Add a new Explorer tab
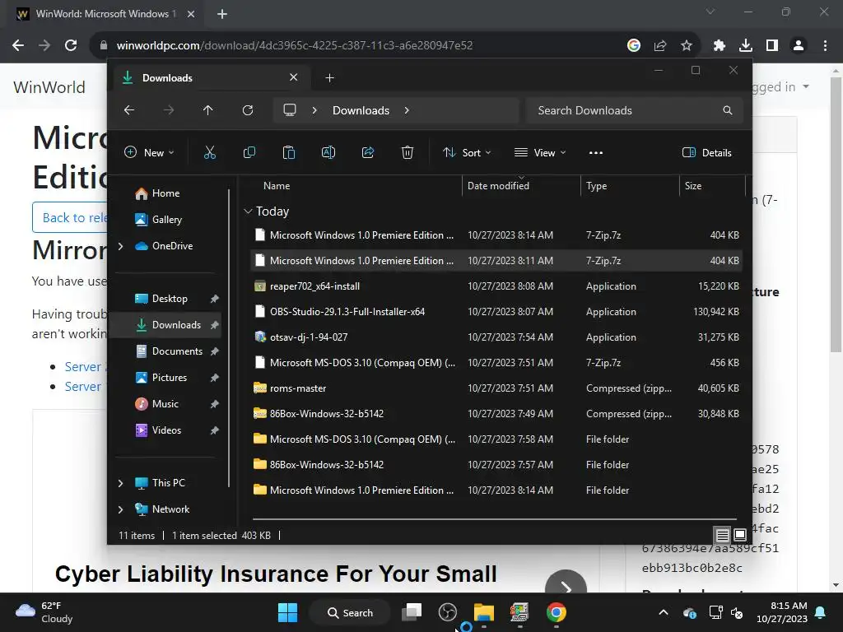This screenshot has width=843, height=632. (x=329, y=78)
